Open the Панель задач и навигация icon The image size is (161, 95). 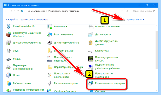point(50,59)
